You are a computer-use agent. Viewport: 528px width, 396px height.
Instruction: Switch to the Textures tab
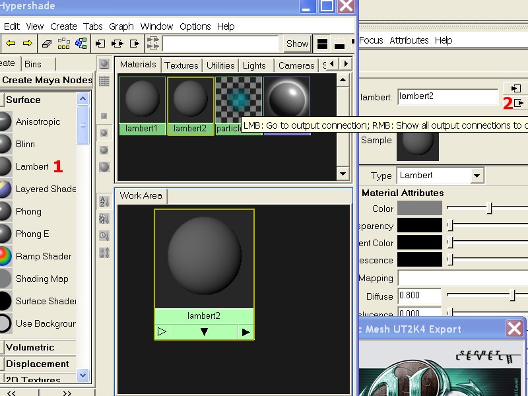pyautogui.click(x=181, y=65)
